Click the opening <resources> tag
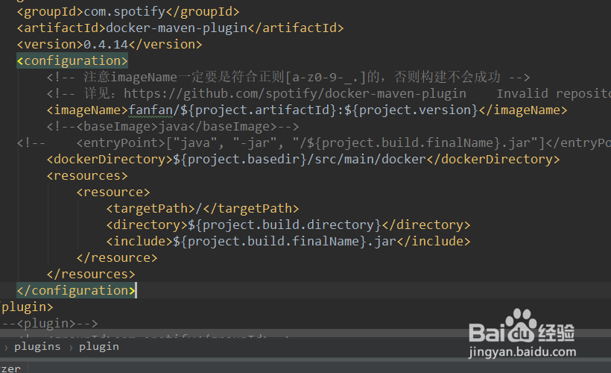 tap(87, 175)
